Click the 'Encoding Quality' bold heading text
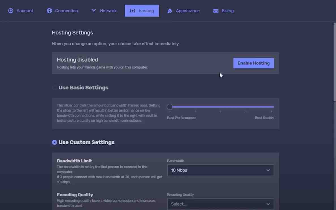Viewport: 336px width, 210px height. (x=75, y=195)
